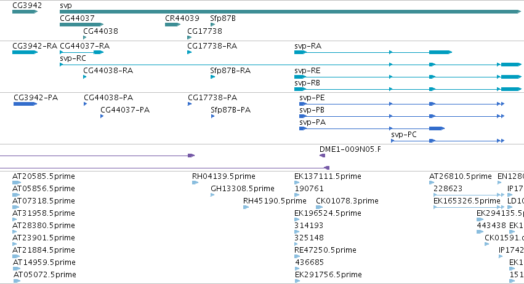Open the RE47250.5prime EST
This screenshot has height=284, width=524.
click(297, 256)
